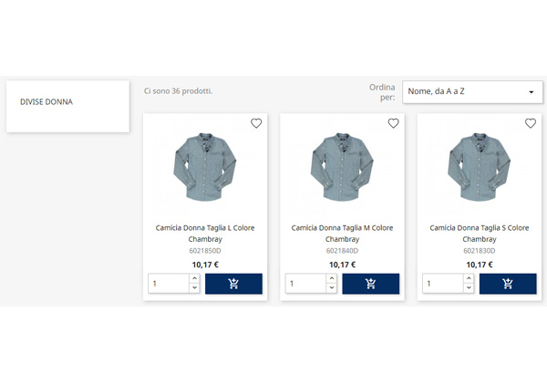Screen dimensions: 547x365
Task: Add Taglia S shirt to cart
Action: coord(508,284)
